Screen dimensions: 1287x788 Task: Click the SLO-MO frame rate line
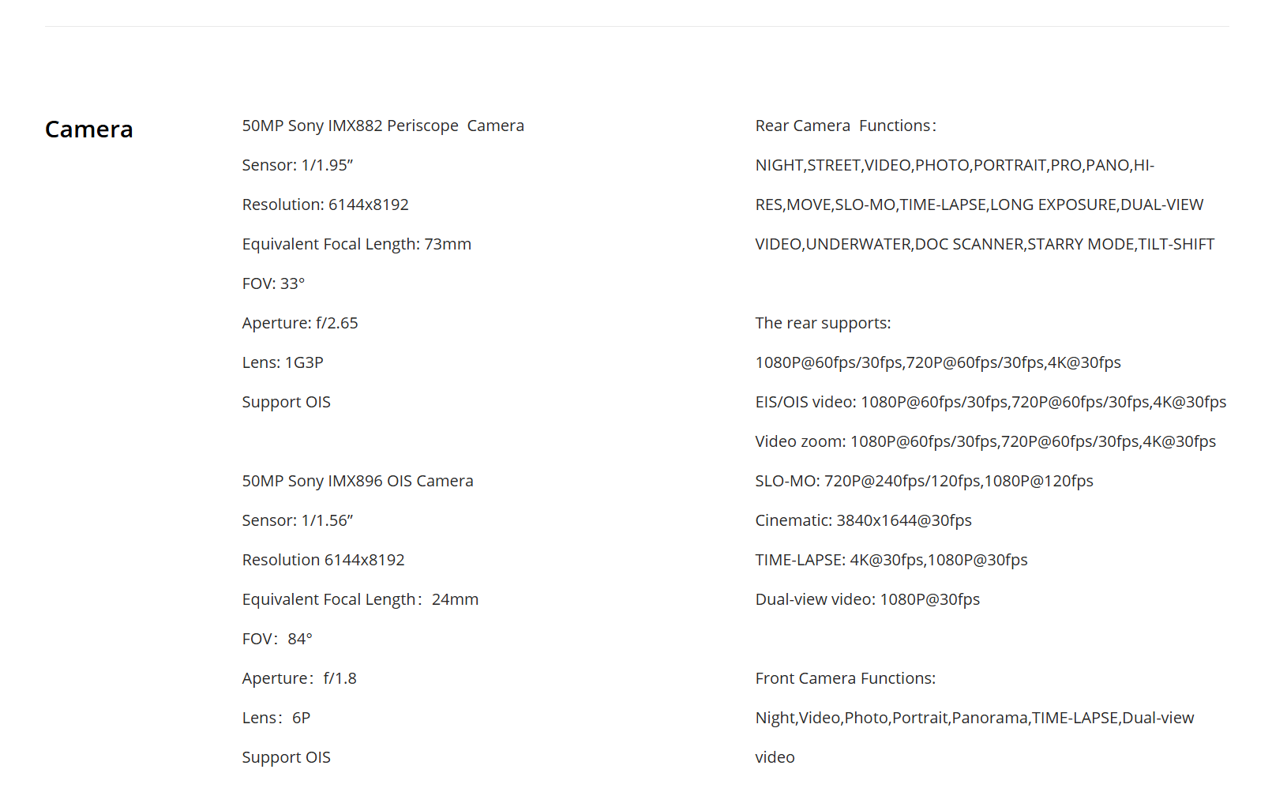coord(924,481)
